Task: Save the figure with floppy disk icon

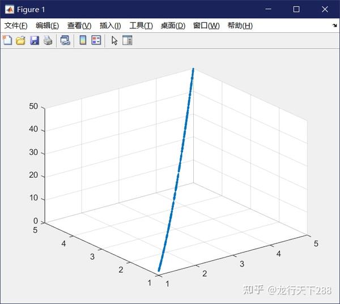Action: coord(34,40)
